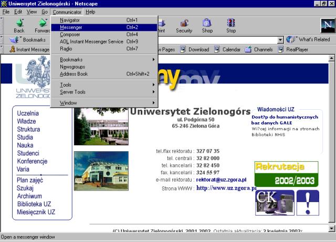336x242 pixels.
Task: Open the Bookmarks toolbar icon
Action: point(14,40)
